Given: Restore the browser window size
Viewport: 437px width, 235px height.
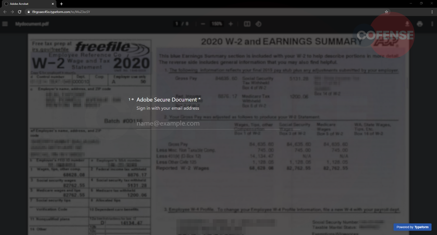Looking at the screenshot, I should coord(421,3).
